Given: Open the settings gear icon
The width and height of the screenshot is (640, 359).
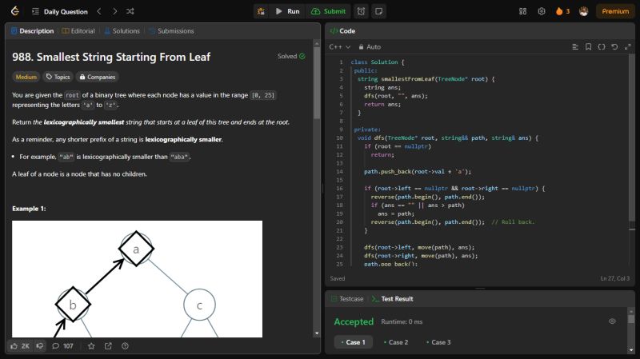Looking at the screenshot, I should coord(542,11).
